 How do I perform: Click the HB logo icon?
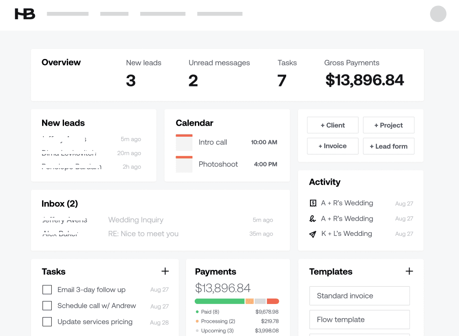tap(25, 14)
